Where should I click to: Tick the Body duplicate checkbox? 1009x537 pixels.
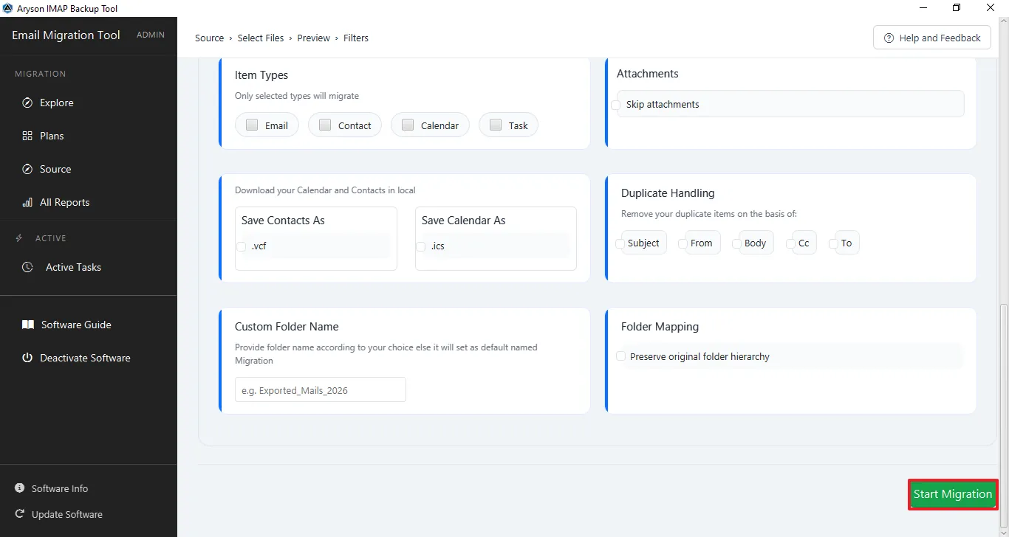tap(736, 243)
